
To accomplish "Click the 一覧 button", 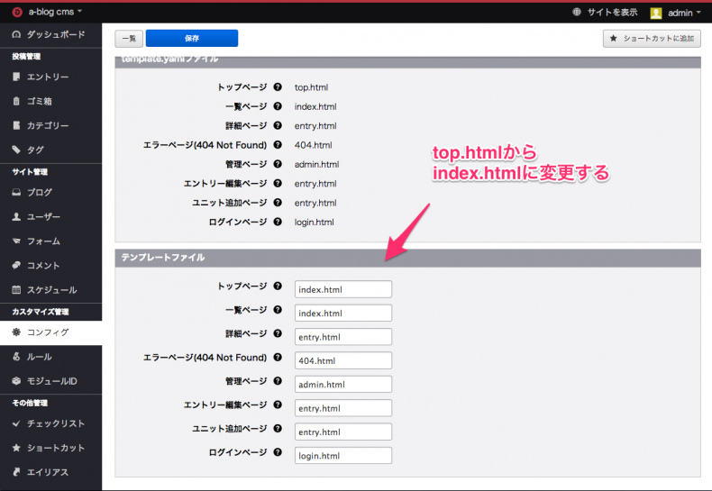I will pyautogui.click(x=128, y=38).
